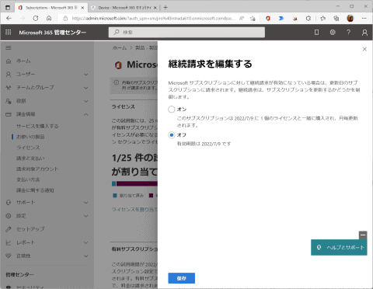Click the ホーム breadcrumb link
The width and height of the screenshot is (373, 289).
(x=120, y=48)
